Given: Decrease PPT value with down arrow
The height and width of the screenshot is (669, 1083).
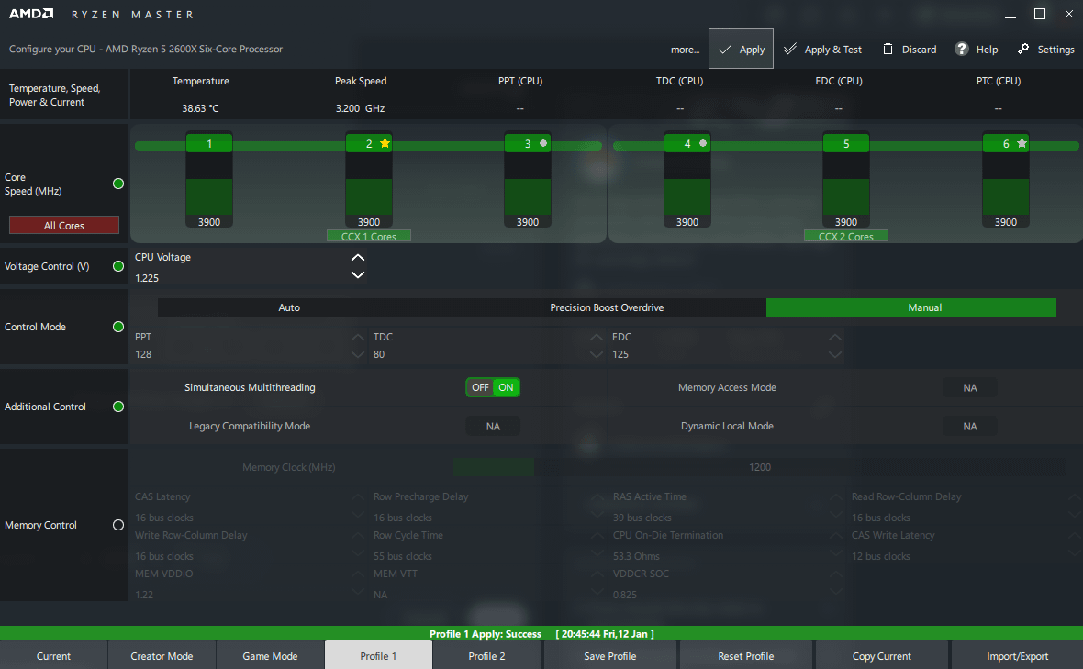Looking at the screenshot, I should tap(357, 354).
